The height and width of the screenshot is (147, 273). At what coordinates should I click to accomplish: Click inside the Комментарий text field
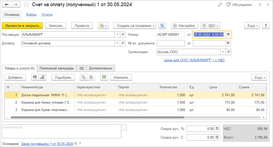61,131
